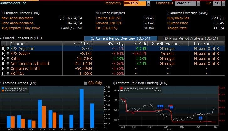Image resolution: width=228 pixels, height=131 pixels.
Task: Click Operating Profit value -60.995M
Action: (83, 68)
